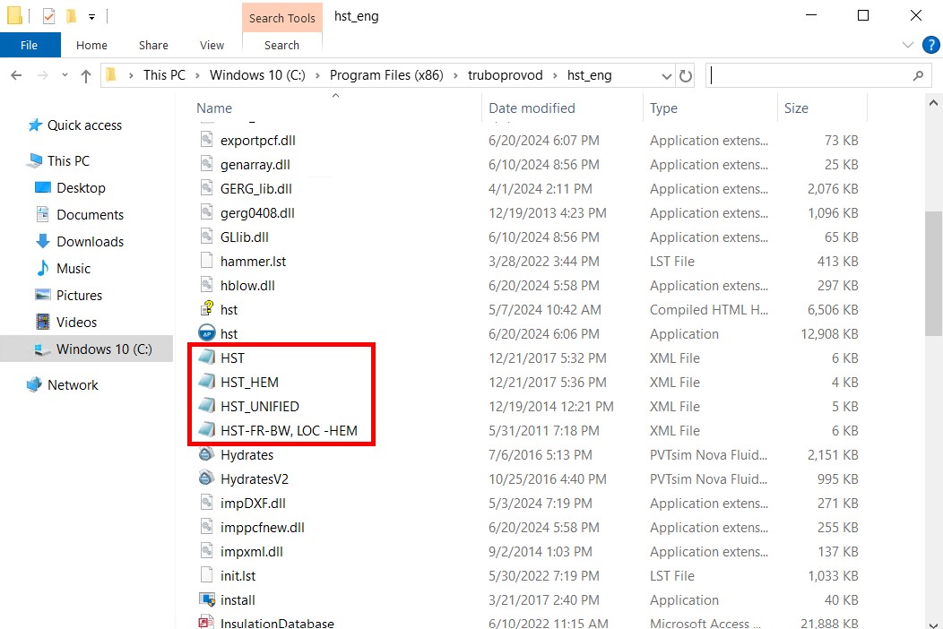This screenshot has width=943, height=629.
Task: Click the Refresh button beside address bar
Action: (687, 76)
